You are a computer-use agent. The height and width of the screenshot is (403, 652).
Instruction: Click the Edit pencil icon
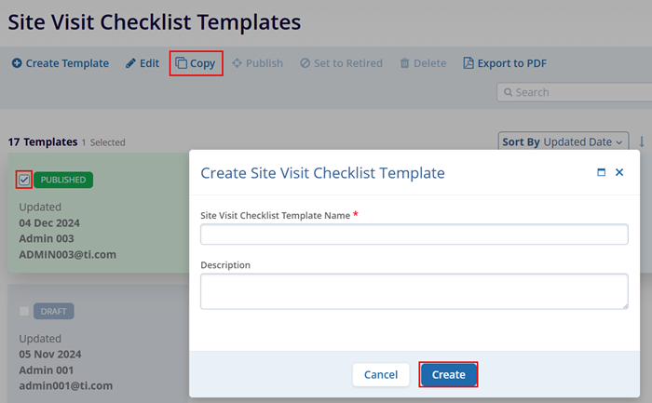[131, 63]
